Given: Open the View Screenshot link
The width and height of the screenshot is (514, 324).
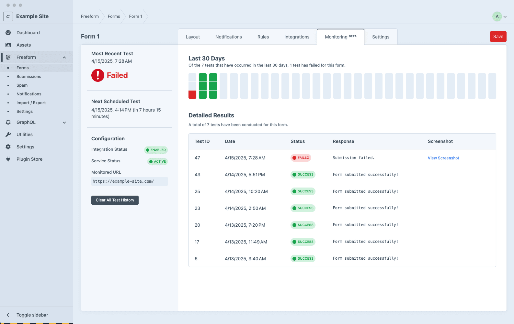Looking at the screenshot, I should (443, 158).
